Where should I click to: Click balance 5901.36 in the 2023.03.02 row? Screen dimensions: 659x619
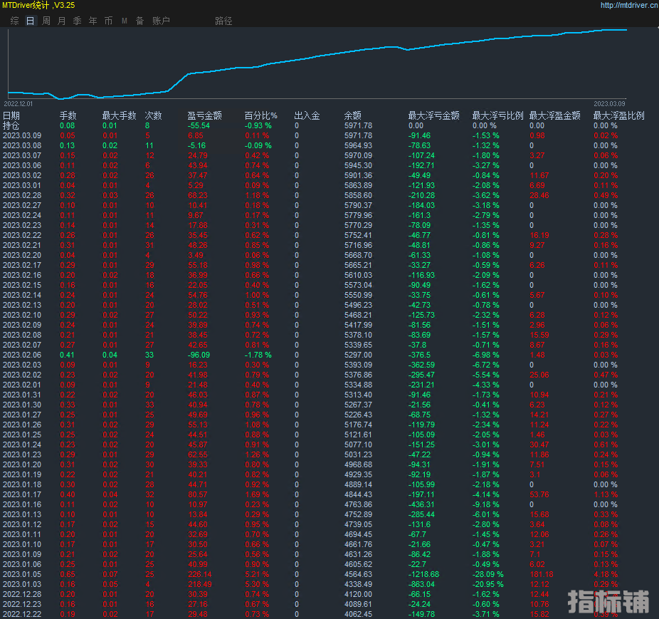pos(358,175)
